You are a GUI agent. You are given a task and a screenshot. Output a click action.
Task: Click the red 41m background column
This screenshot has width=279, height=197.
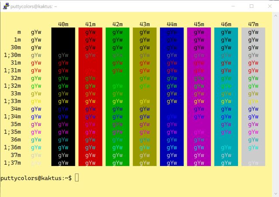click(90, 97)
